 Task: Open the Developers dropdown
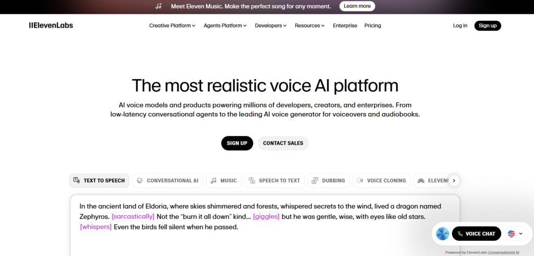click(271, 26)
